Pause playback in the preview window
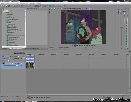Screen dimensions: 131x102 (82, 45)
